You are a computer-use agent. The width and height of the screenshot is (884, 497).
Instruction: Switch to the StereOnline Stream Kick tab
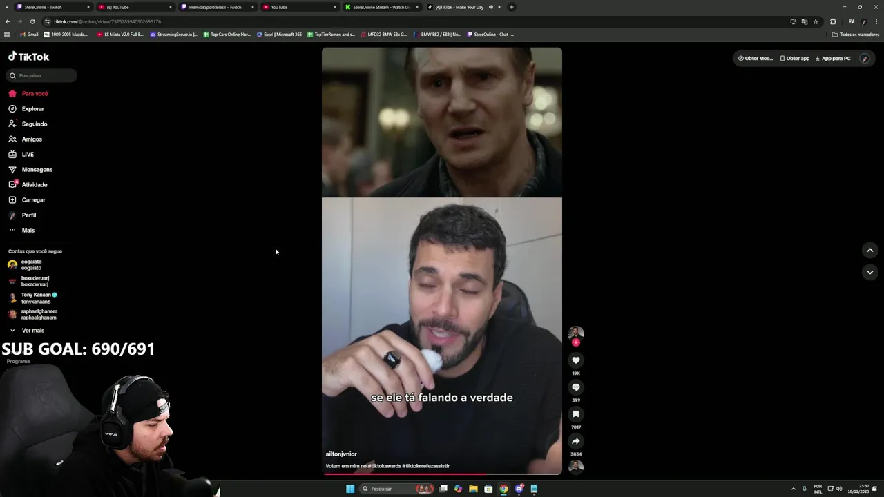pos(381,7)
